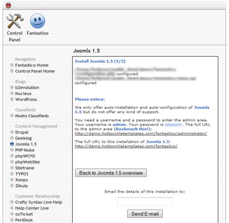The height and width of the screenshot is (223, 229).
Task: Open PHP-Nuke sidebar entry
Action: tap(25, 150)
